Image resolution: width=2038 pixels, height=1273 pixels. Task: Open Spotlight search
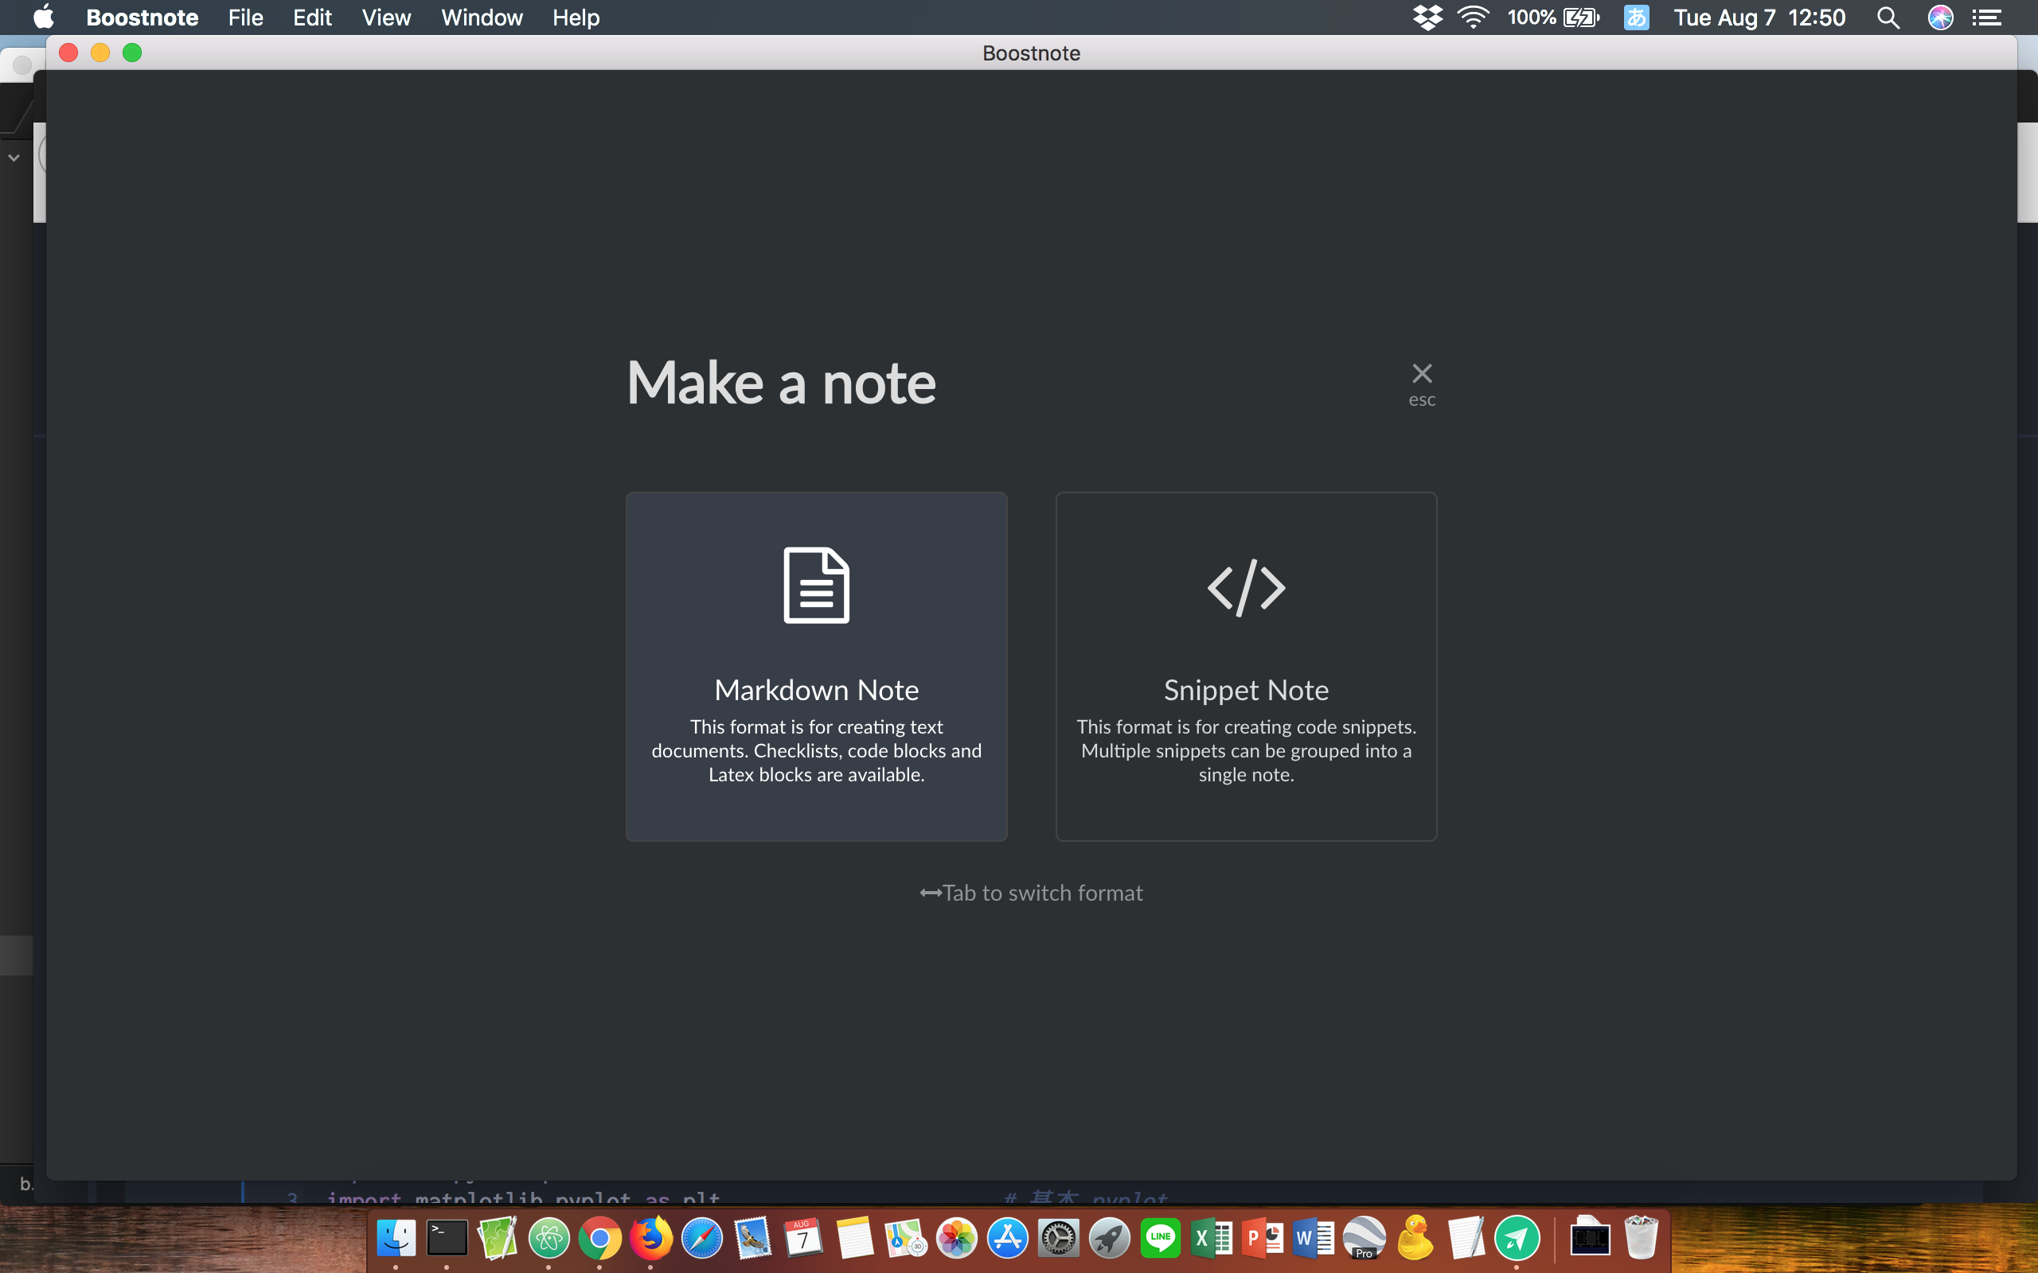[x=1888, y=18]
